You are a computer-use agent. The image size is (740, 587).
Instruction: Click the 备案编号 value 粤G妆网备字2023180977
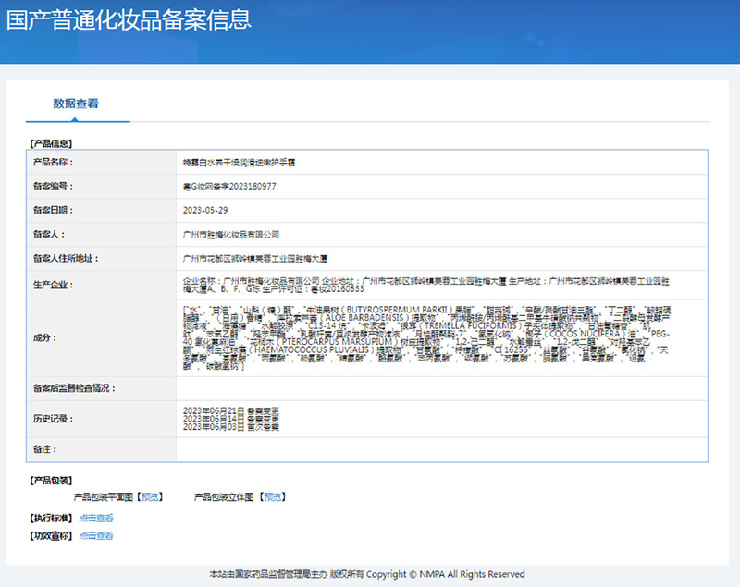coord(229,186)
